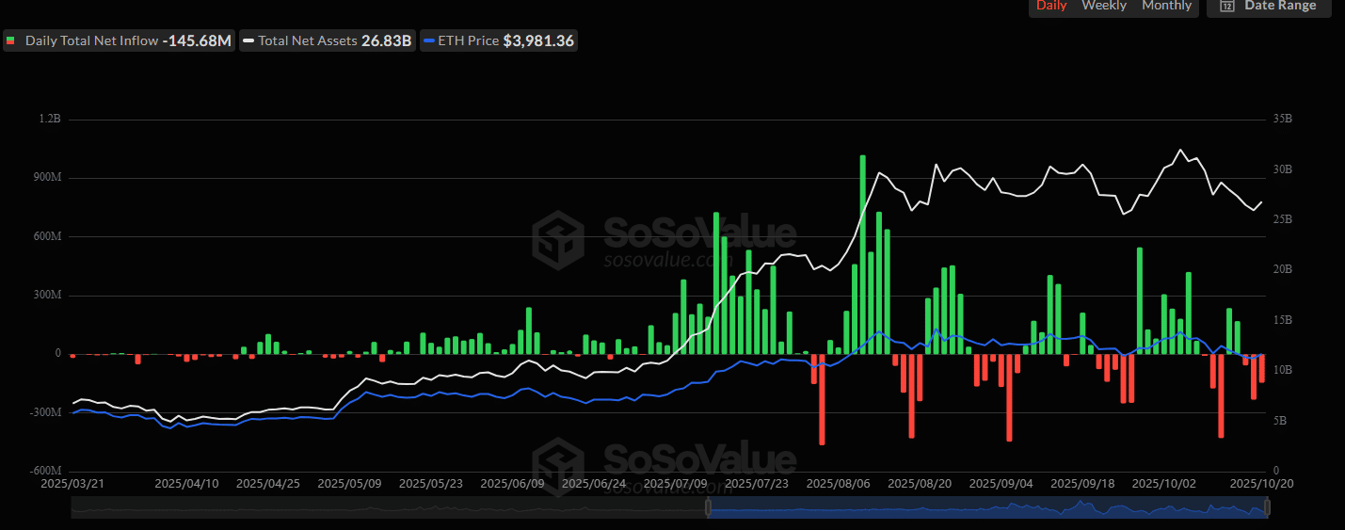The height and width of the screenshot is (530, 1345).
Task: Click the left handle of the range slider
Action: [x=708, y=508]
